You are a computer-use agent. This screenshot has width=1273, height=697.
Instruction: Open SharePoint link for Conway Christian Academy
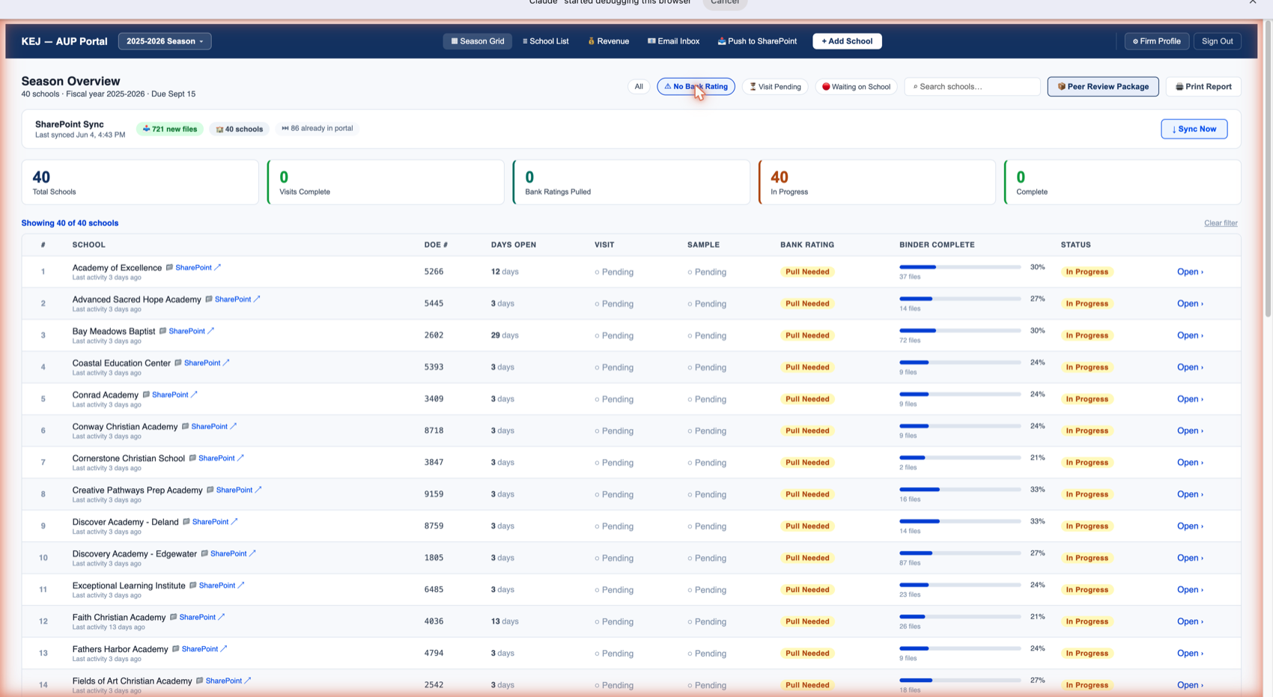coord(209,427)
